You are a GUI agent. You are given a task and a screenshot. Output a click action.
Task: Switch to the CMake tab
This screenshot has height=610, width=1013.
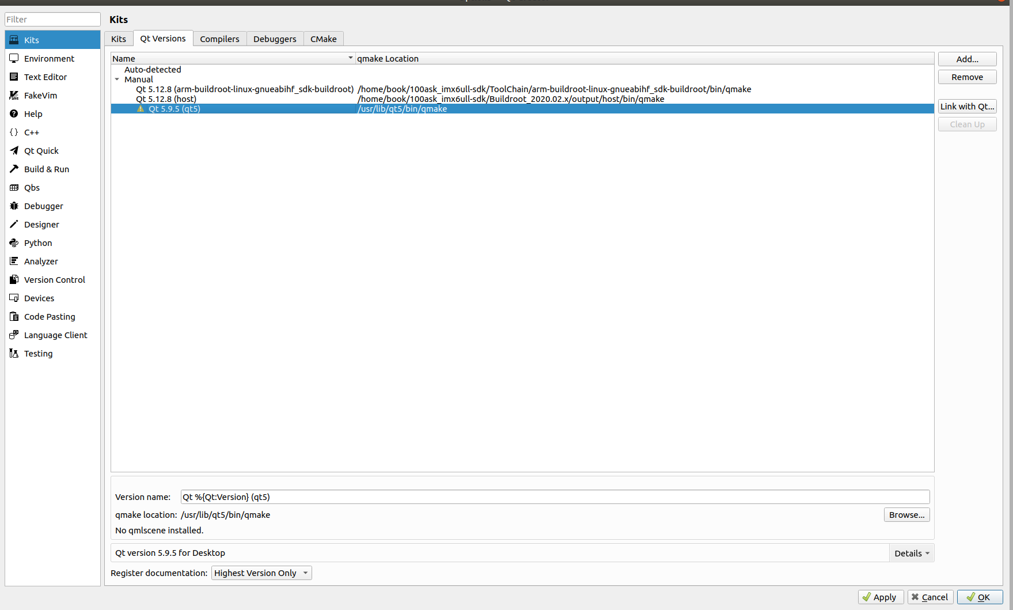(x=323, y=39)
